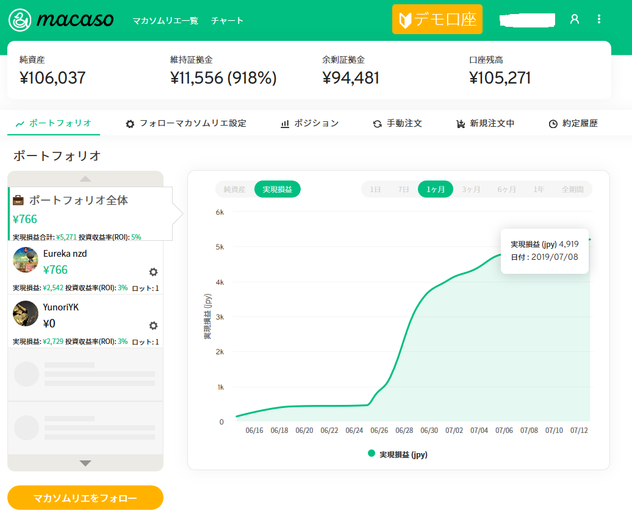Image resolution: width=632 pixels, height=522 pixels.
Task: Switch chart to 実現損益 view
Action: pos(278,189)
